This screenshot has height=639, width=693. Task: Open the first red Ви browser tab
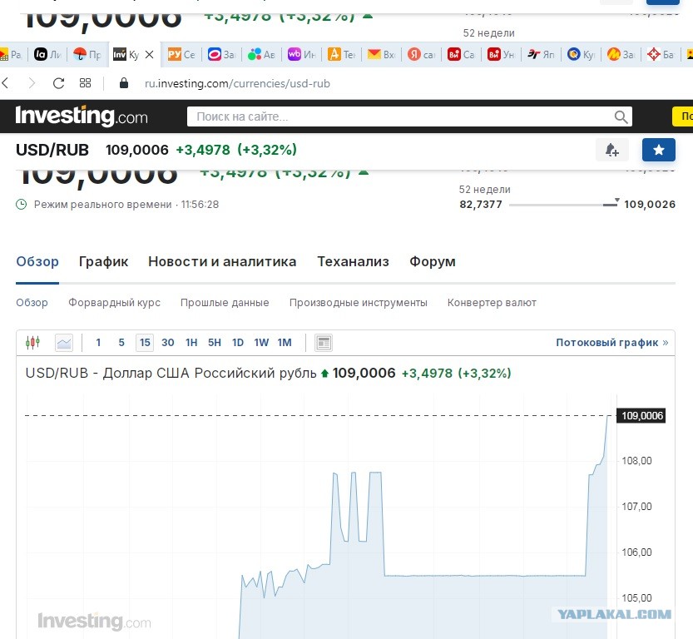[x=461, y=54]
